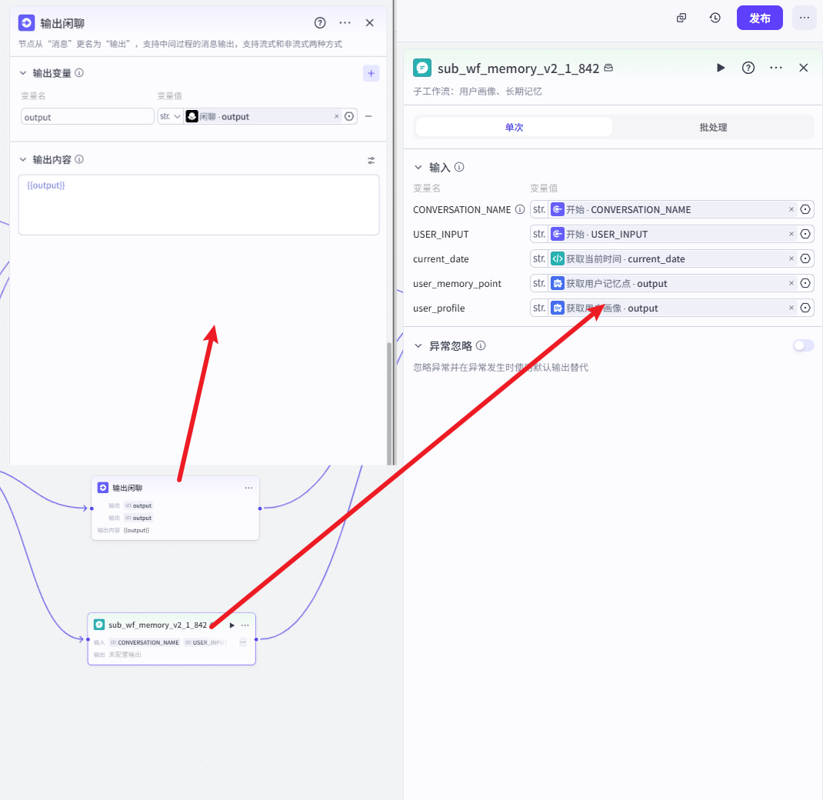Select the 输出闲聊 node on canvas
Image resolution: width=823 pixels, height=800 pixels.
pos(175,508)
